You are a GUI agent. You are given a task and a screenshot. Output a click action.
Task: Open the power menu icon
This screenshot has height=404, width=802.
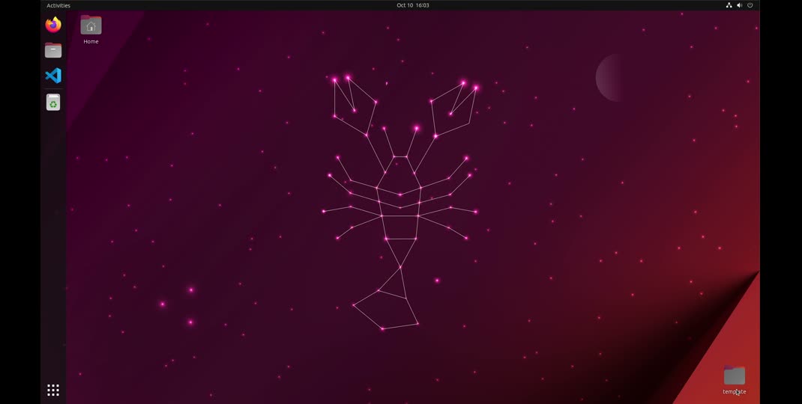[x=750, y=5]
